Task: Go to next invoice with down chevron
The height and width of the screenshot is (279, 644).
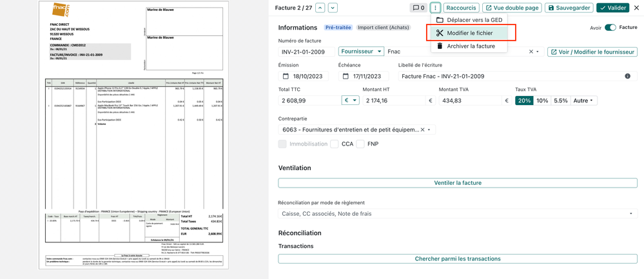Action: point(333,8)
